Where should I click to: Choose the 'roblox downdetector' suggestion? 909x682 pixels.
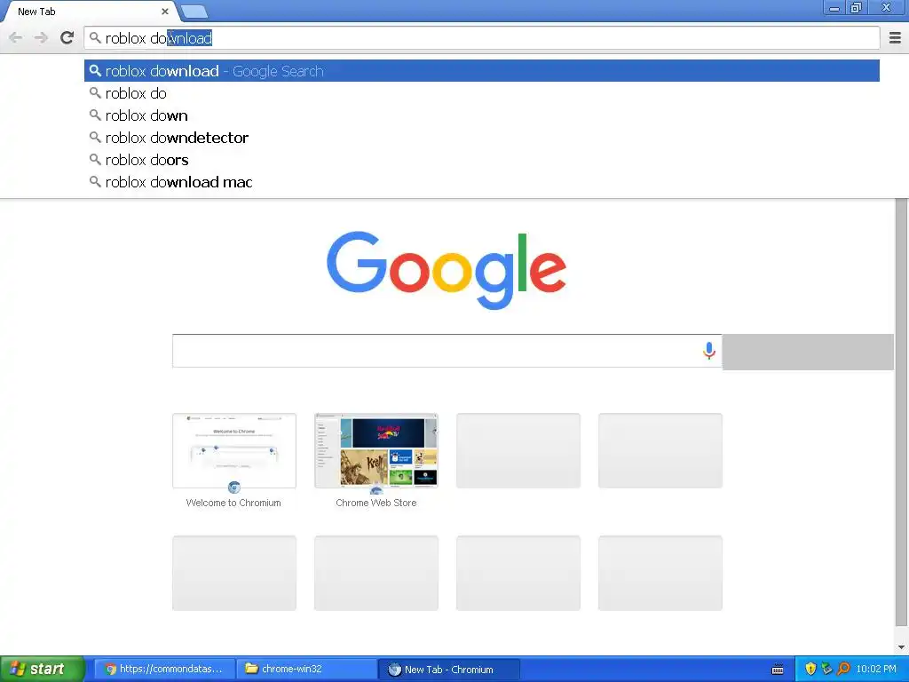(x=482, y=138)
